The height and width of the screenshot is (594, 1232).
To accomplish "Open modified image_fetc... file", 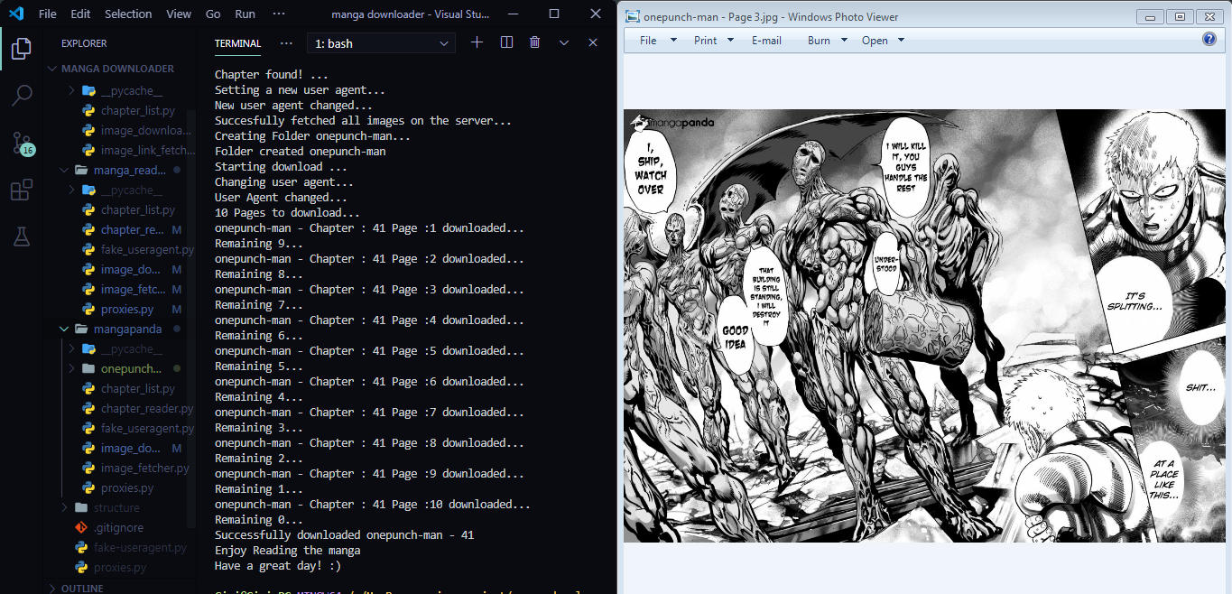I will click(134, 290).
